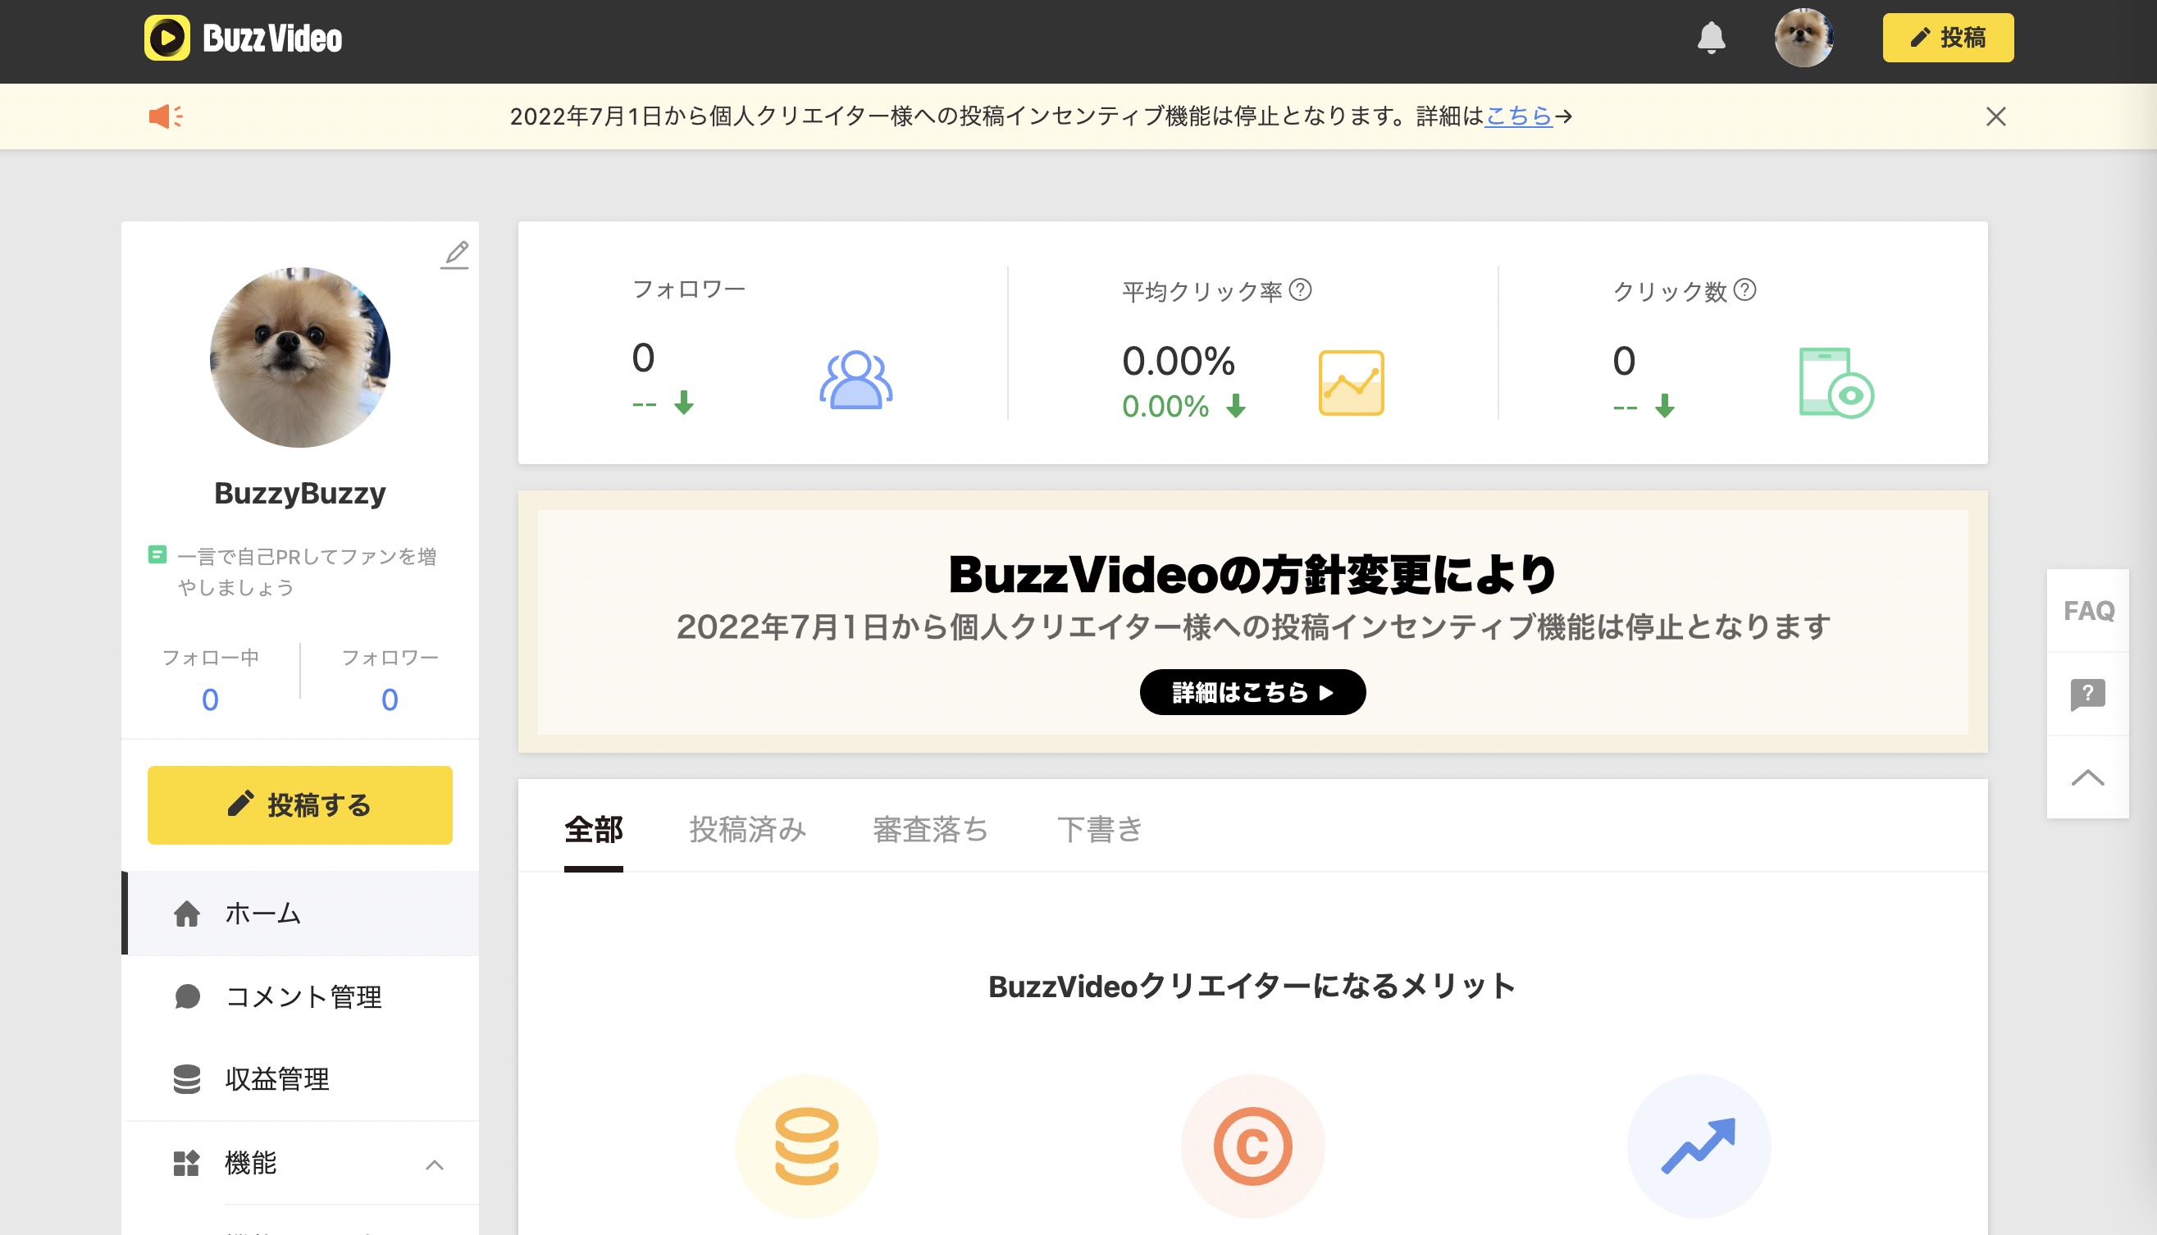Click the device-with-eye click count icon

click(1836, 382)
